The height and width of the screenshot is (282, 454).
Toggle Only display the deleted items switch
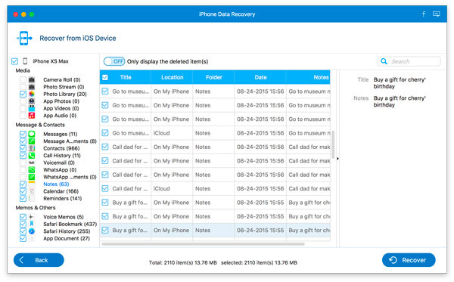[114, 61]
